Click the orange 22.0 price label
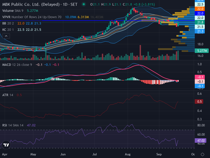 (200, 9)
